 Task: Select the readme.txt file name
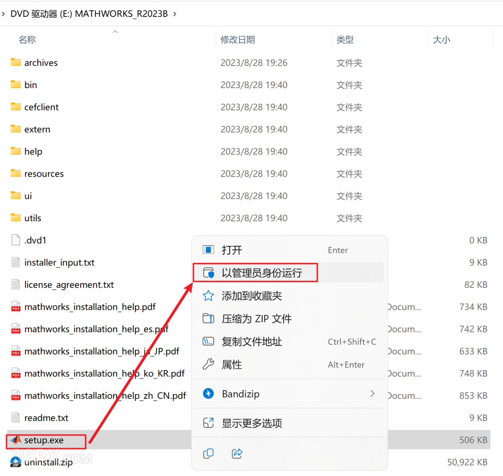click(46, 418)
